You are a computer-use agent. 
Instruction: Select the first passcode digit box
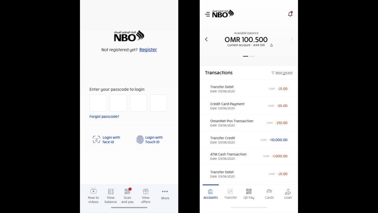[x=98, y=103]
